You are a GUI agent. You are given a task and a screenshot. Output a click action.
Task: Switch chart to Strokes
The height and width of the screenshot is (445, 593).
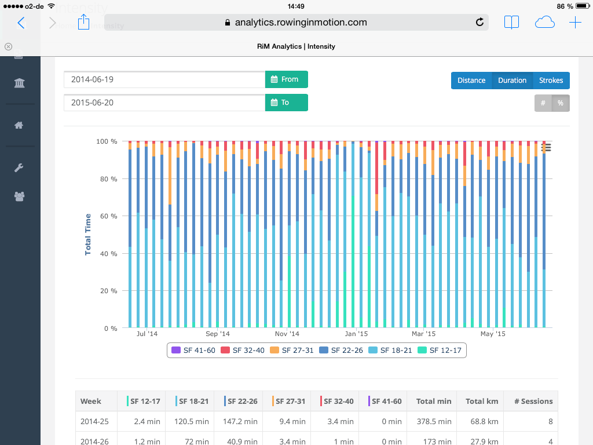[551, 81]
